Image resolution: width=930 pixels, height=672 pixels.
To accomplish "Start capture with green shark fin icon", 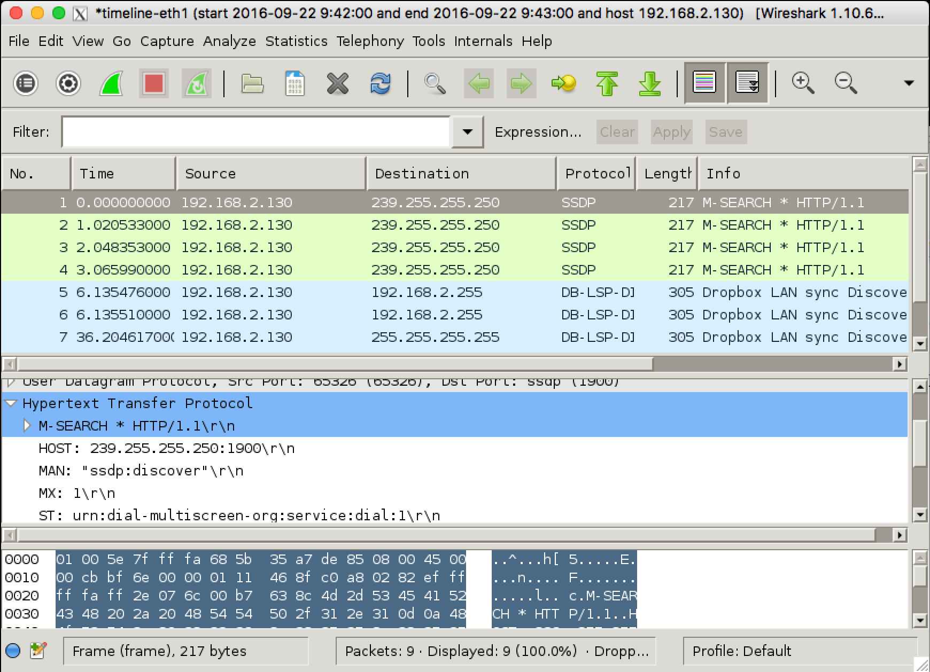I will coord(111,83).
